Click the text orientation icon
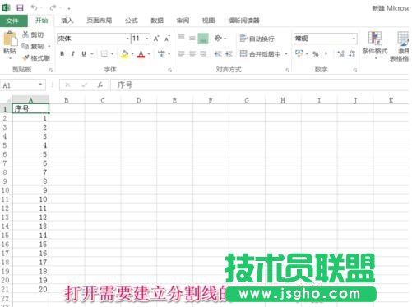412x307 pixels. click(218, 38)
